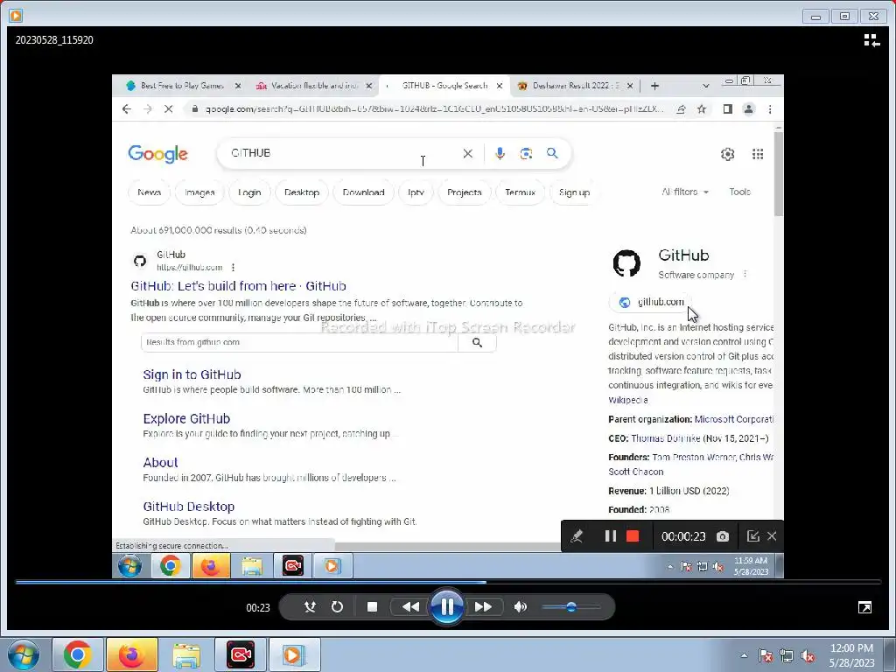Switch to Library from Now Playing

(871, 40)
